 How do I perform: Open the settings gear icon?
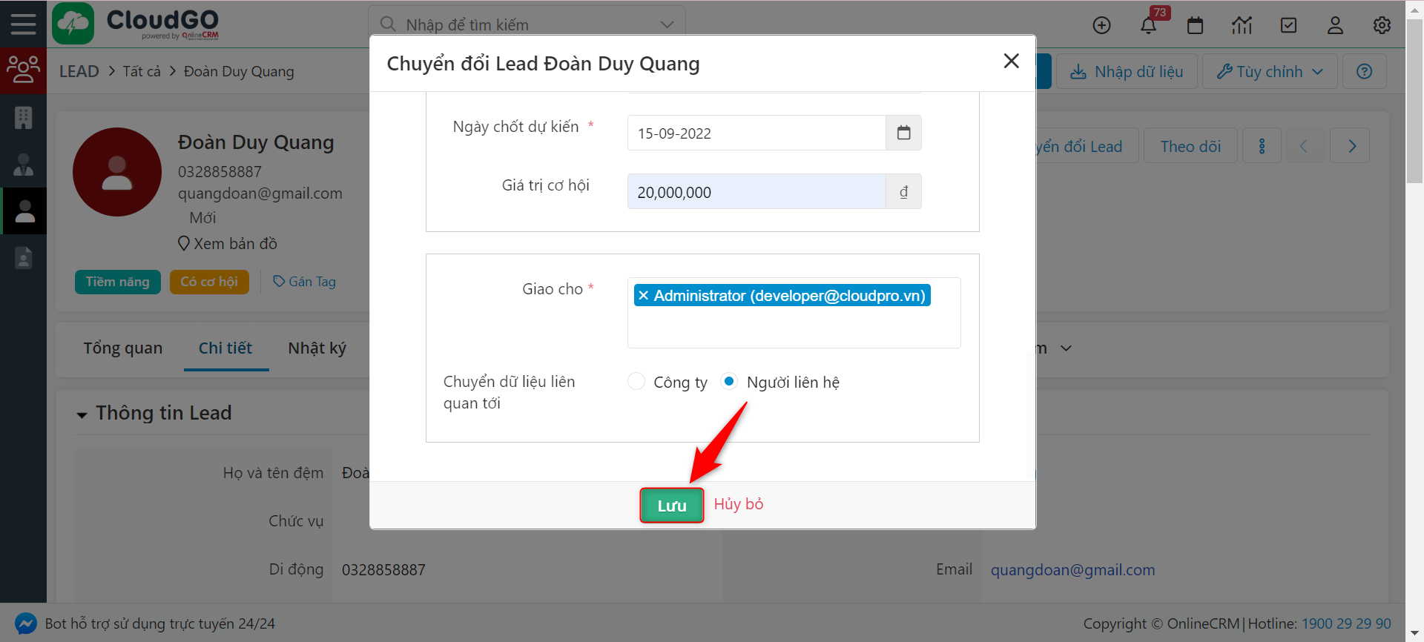tap(1382, 26)
